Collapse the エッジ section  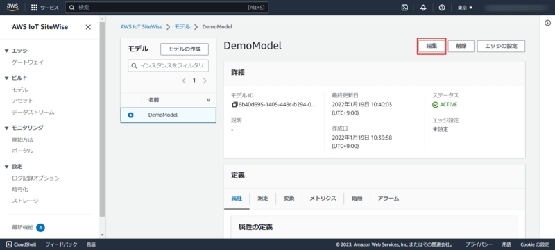(7, 51)
